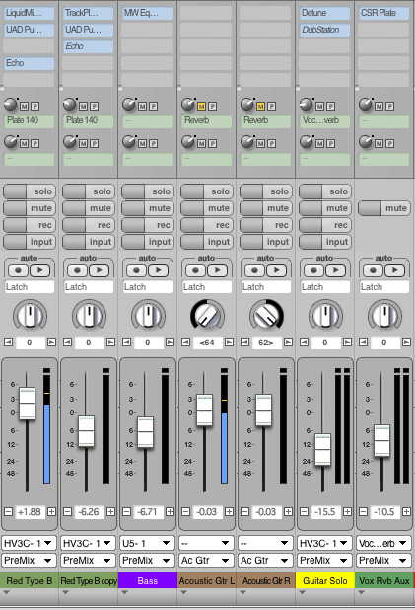Open CSR Plate insert on Vox Rvb Aux

383,13
